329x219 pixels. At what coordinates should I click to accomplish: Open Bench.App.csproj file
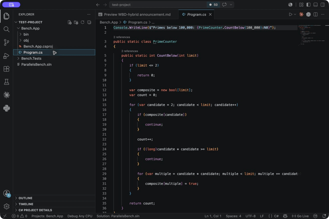point(38,46)
